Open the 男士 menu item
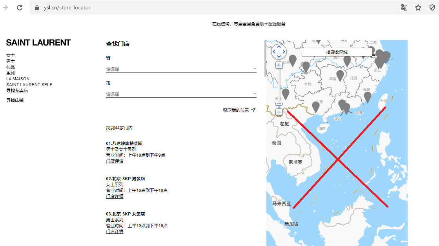439x246 pixels. point(11,61)
